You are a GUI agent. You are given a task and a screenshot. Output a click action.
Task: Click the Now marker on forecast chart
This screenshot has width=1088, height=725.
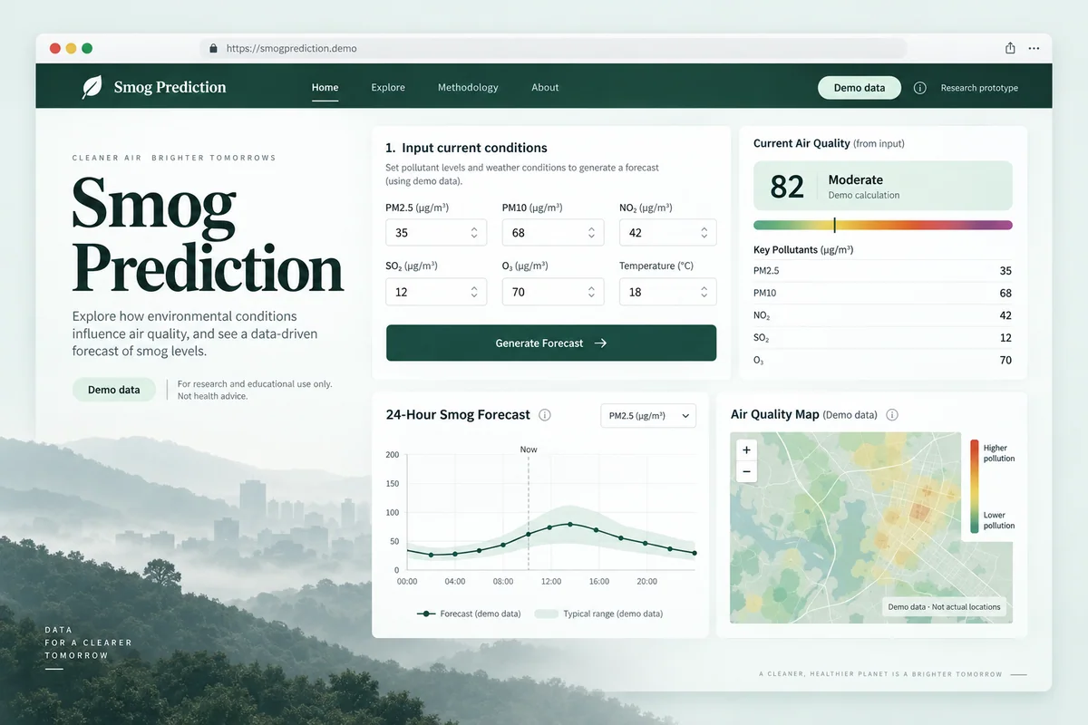tap(529, 449)
